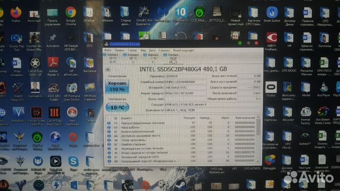The height and width of the screenshot is (191, 340).
Task: Open the Справка menu
Action: (164, 50)
